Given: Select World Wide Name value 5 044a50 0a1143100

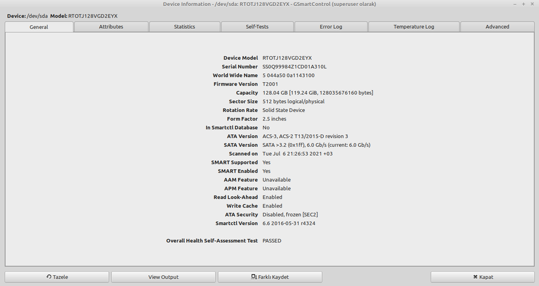Looking at the screenshot, I should point(289,76).
